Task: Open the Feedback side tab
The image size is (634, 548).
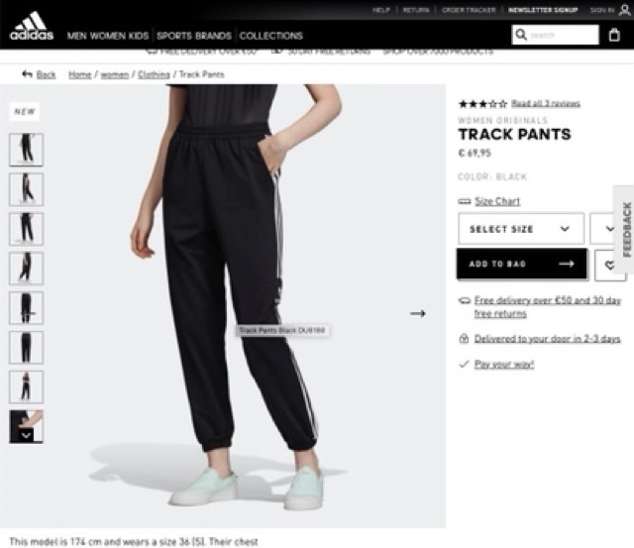Action: point(626,229)
